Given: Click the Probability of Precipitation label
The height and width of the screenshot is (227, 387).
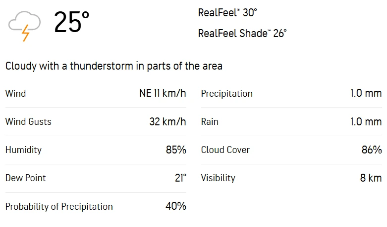Looking at the screenshot, I should [59, 206].
